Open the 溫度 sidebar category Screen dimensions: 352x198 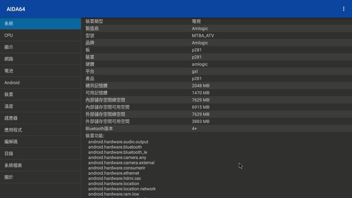coord(41,106)
